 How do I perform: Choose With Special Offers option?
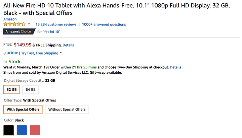point(23,110)
